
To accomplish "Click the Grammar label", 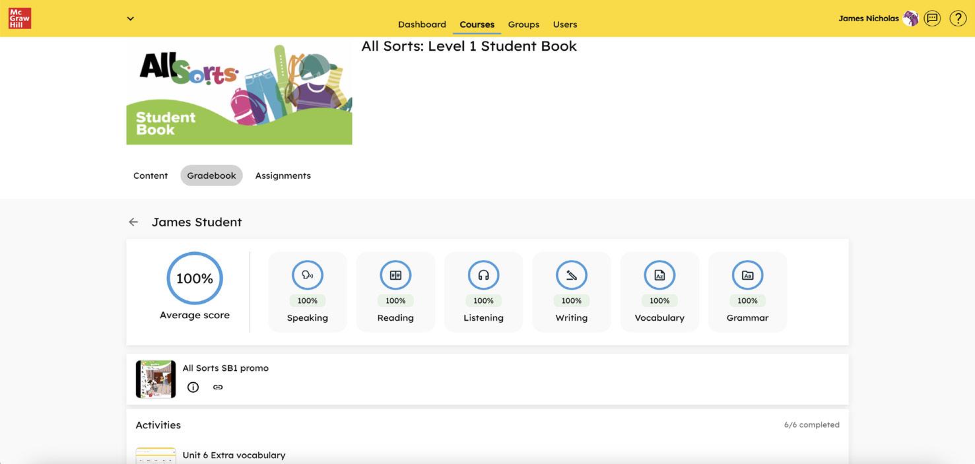I will coord(747,318).
